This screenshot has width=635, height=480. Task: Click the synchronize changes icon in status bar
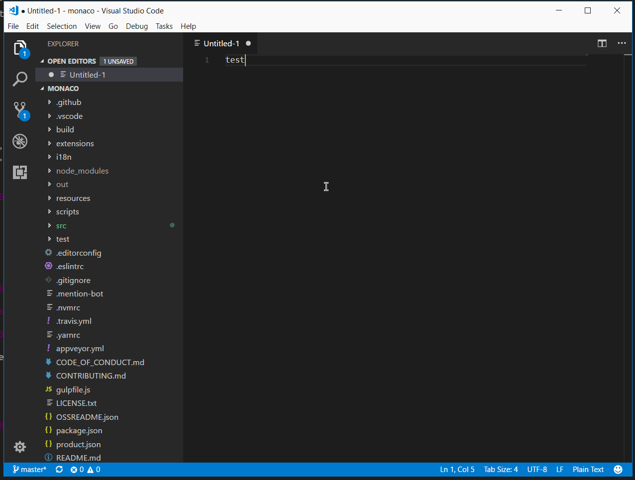click(x=59, y=469)
